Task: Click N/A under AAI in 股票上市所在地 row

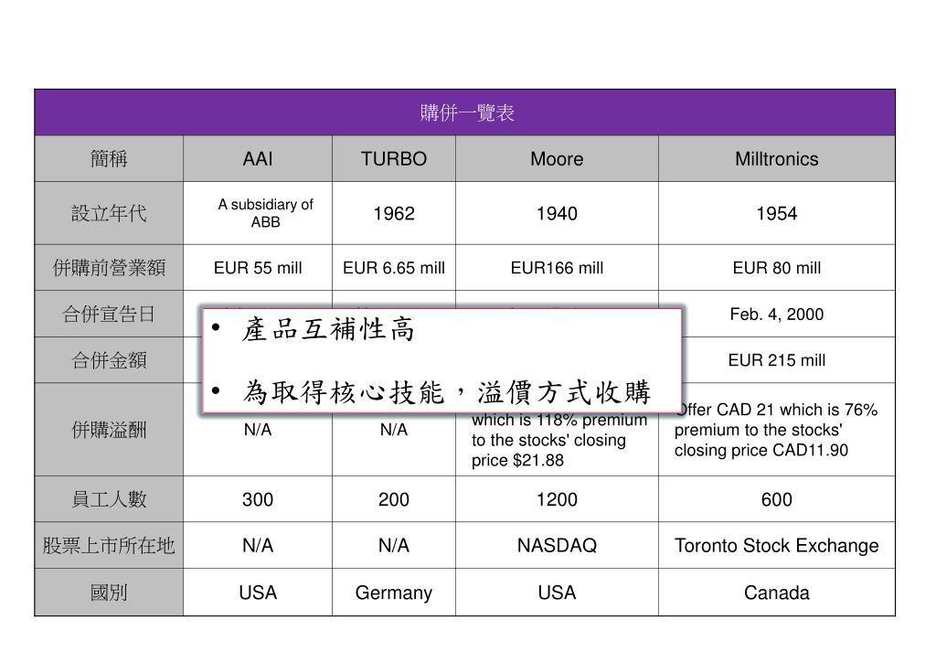Action: (258, 546)
